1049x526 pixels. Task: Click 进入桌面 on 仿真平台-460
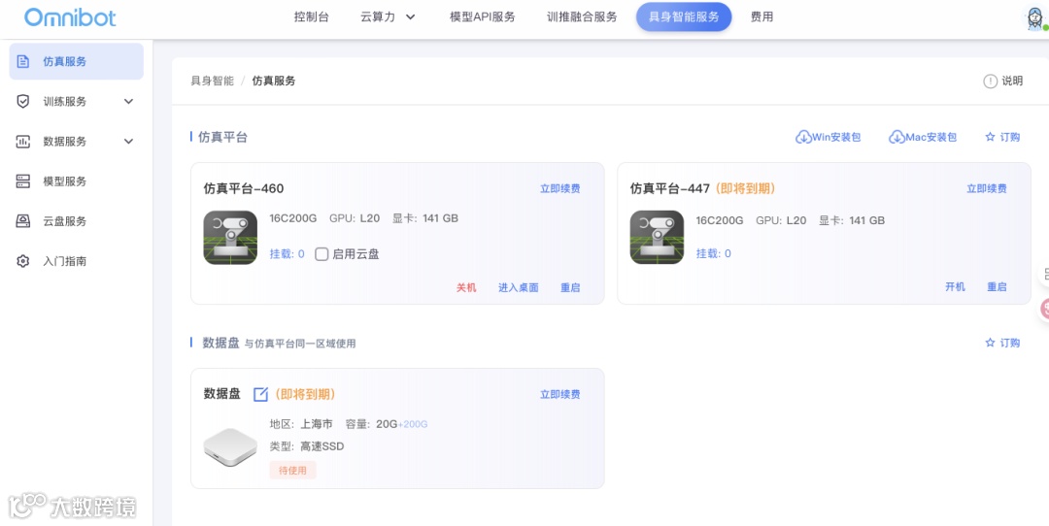[x=519, y=288]
